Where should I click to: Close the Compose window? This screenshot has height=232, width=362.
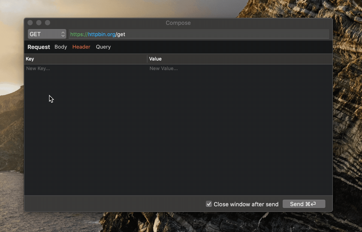pos(30,23)
